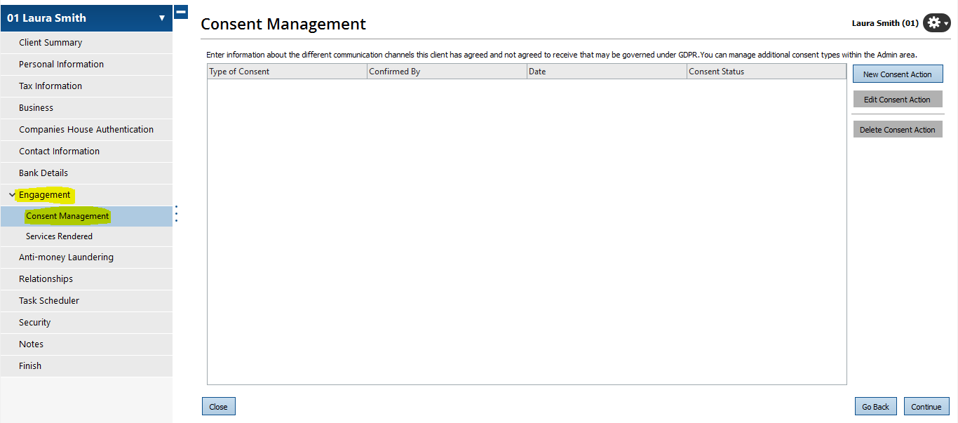958x423 pixels.
Task: Click the Consent Status column header
Action: 766,72
